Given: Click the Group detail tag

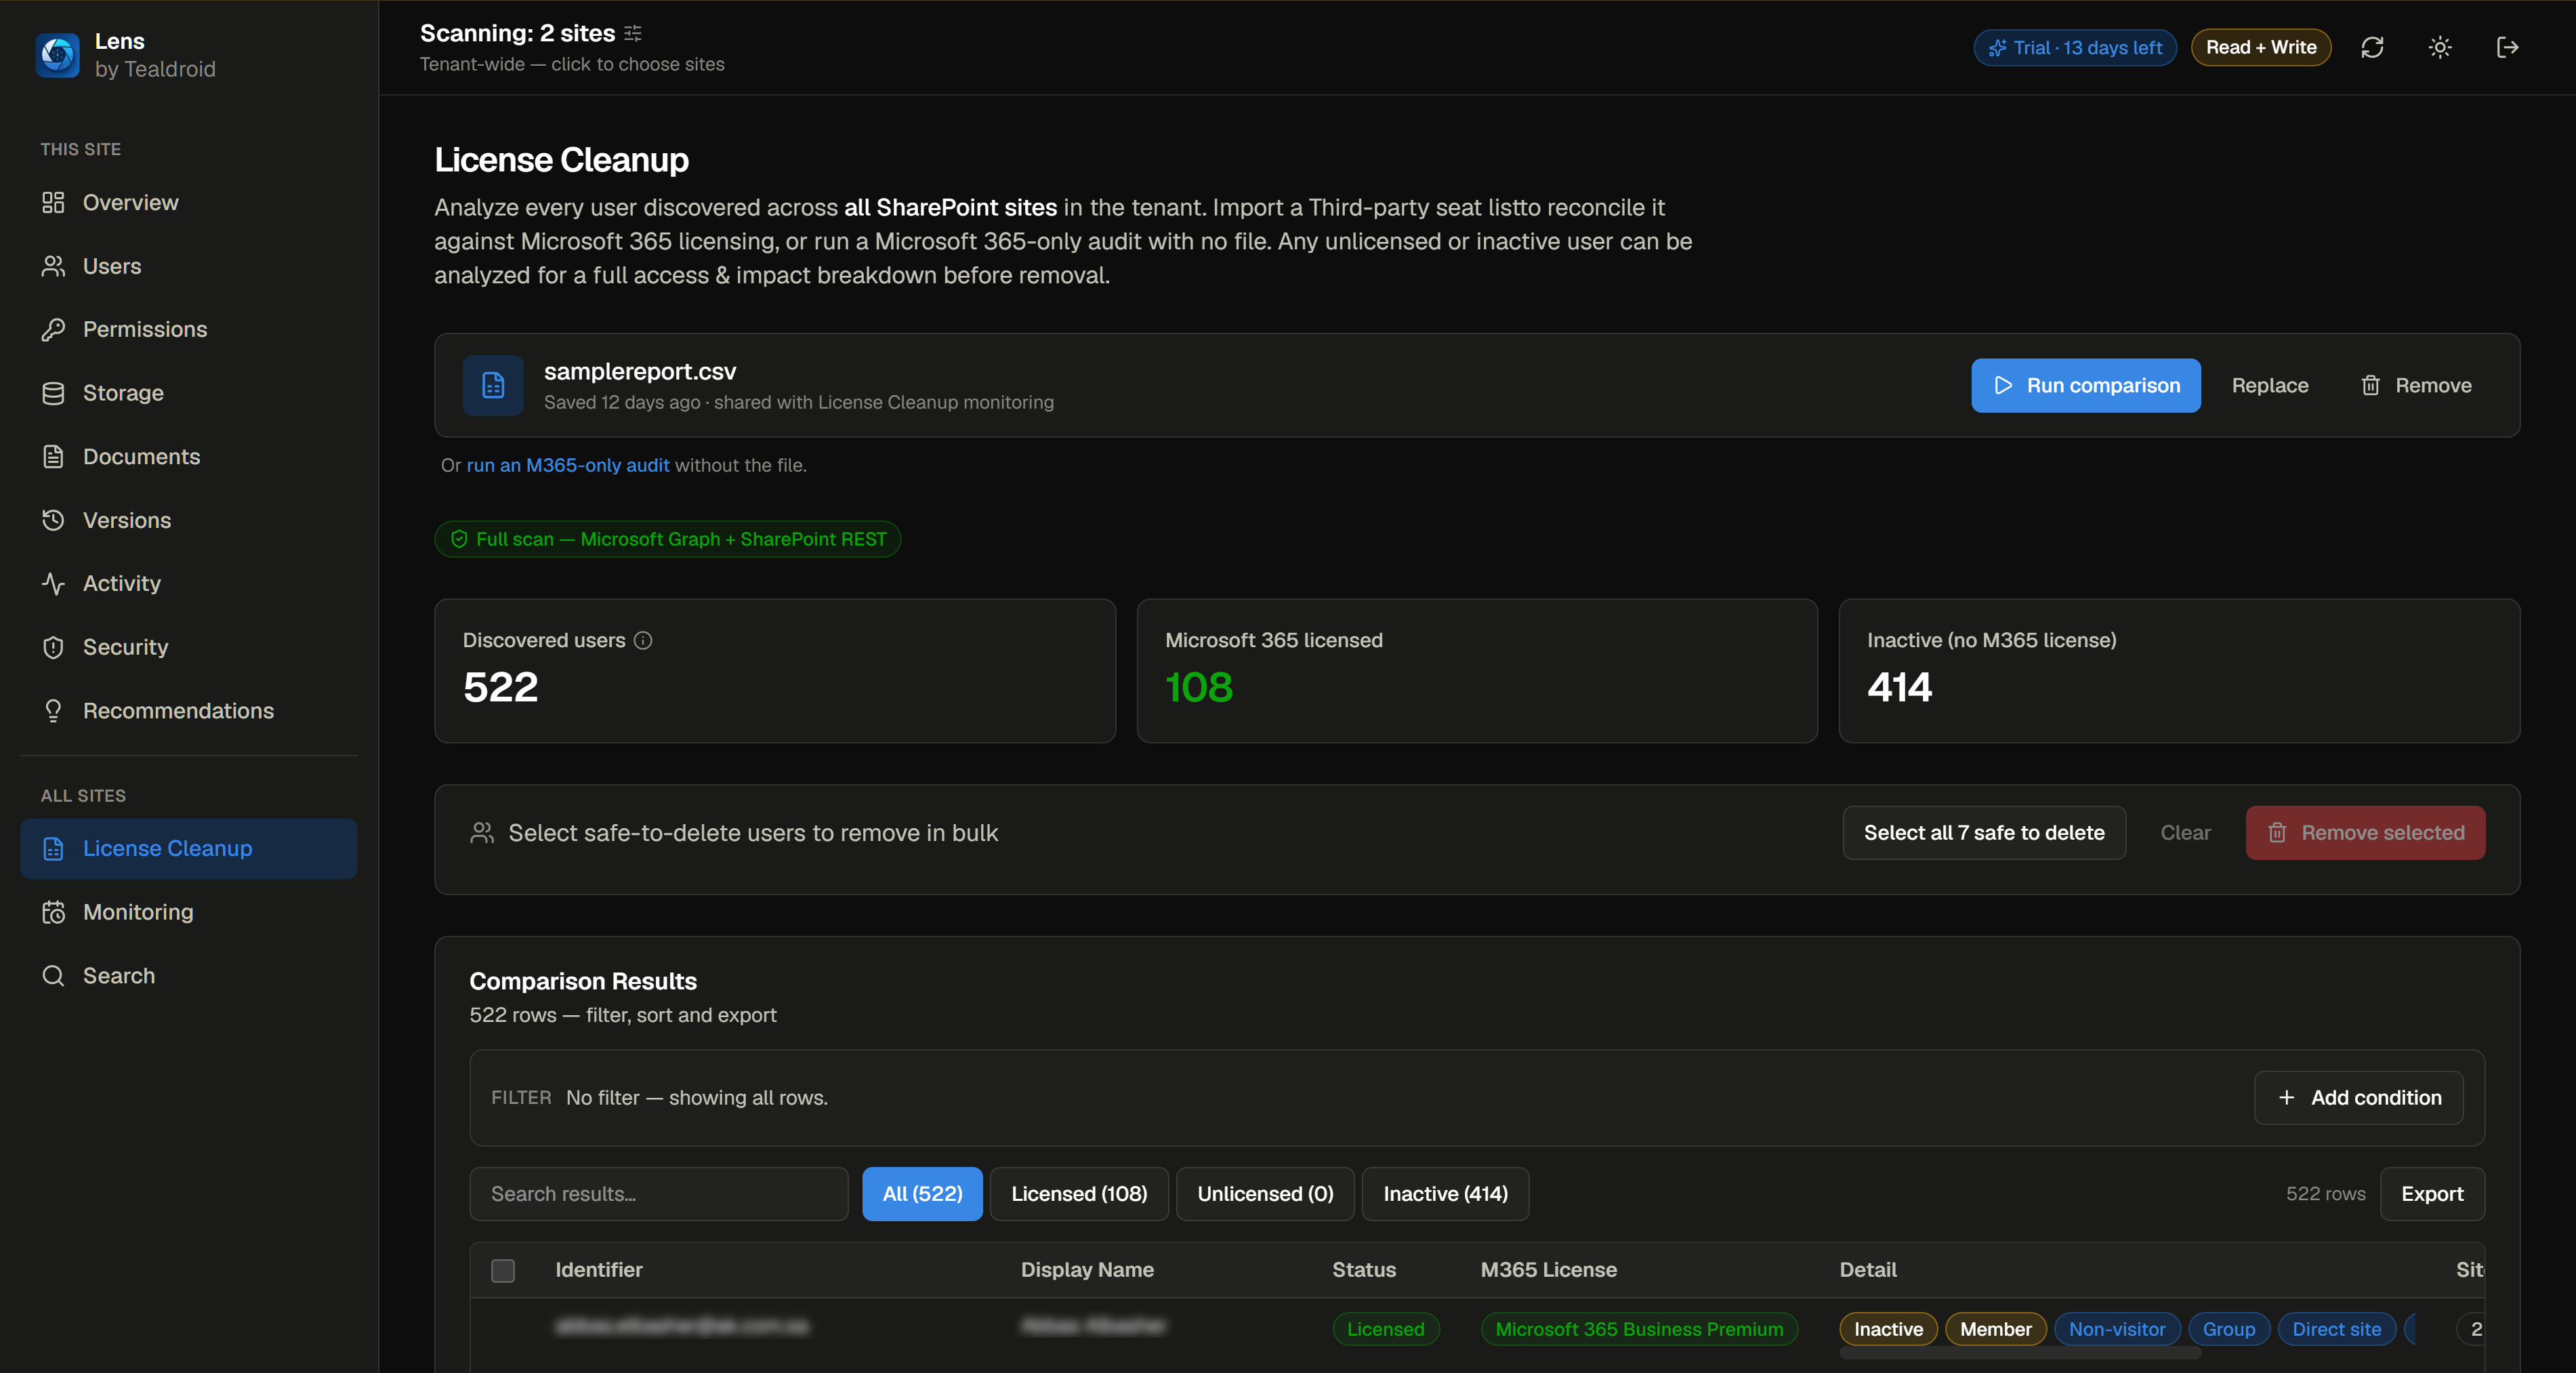Looking at the screenshot, I should [2229, 1329].
